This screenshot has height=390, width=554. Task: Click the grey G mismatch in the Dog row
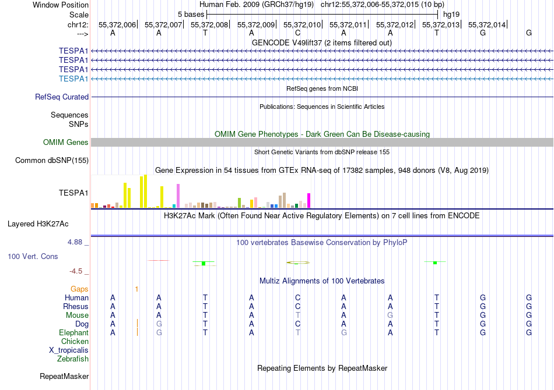click(x=159, y=324)
